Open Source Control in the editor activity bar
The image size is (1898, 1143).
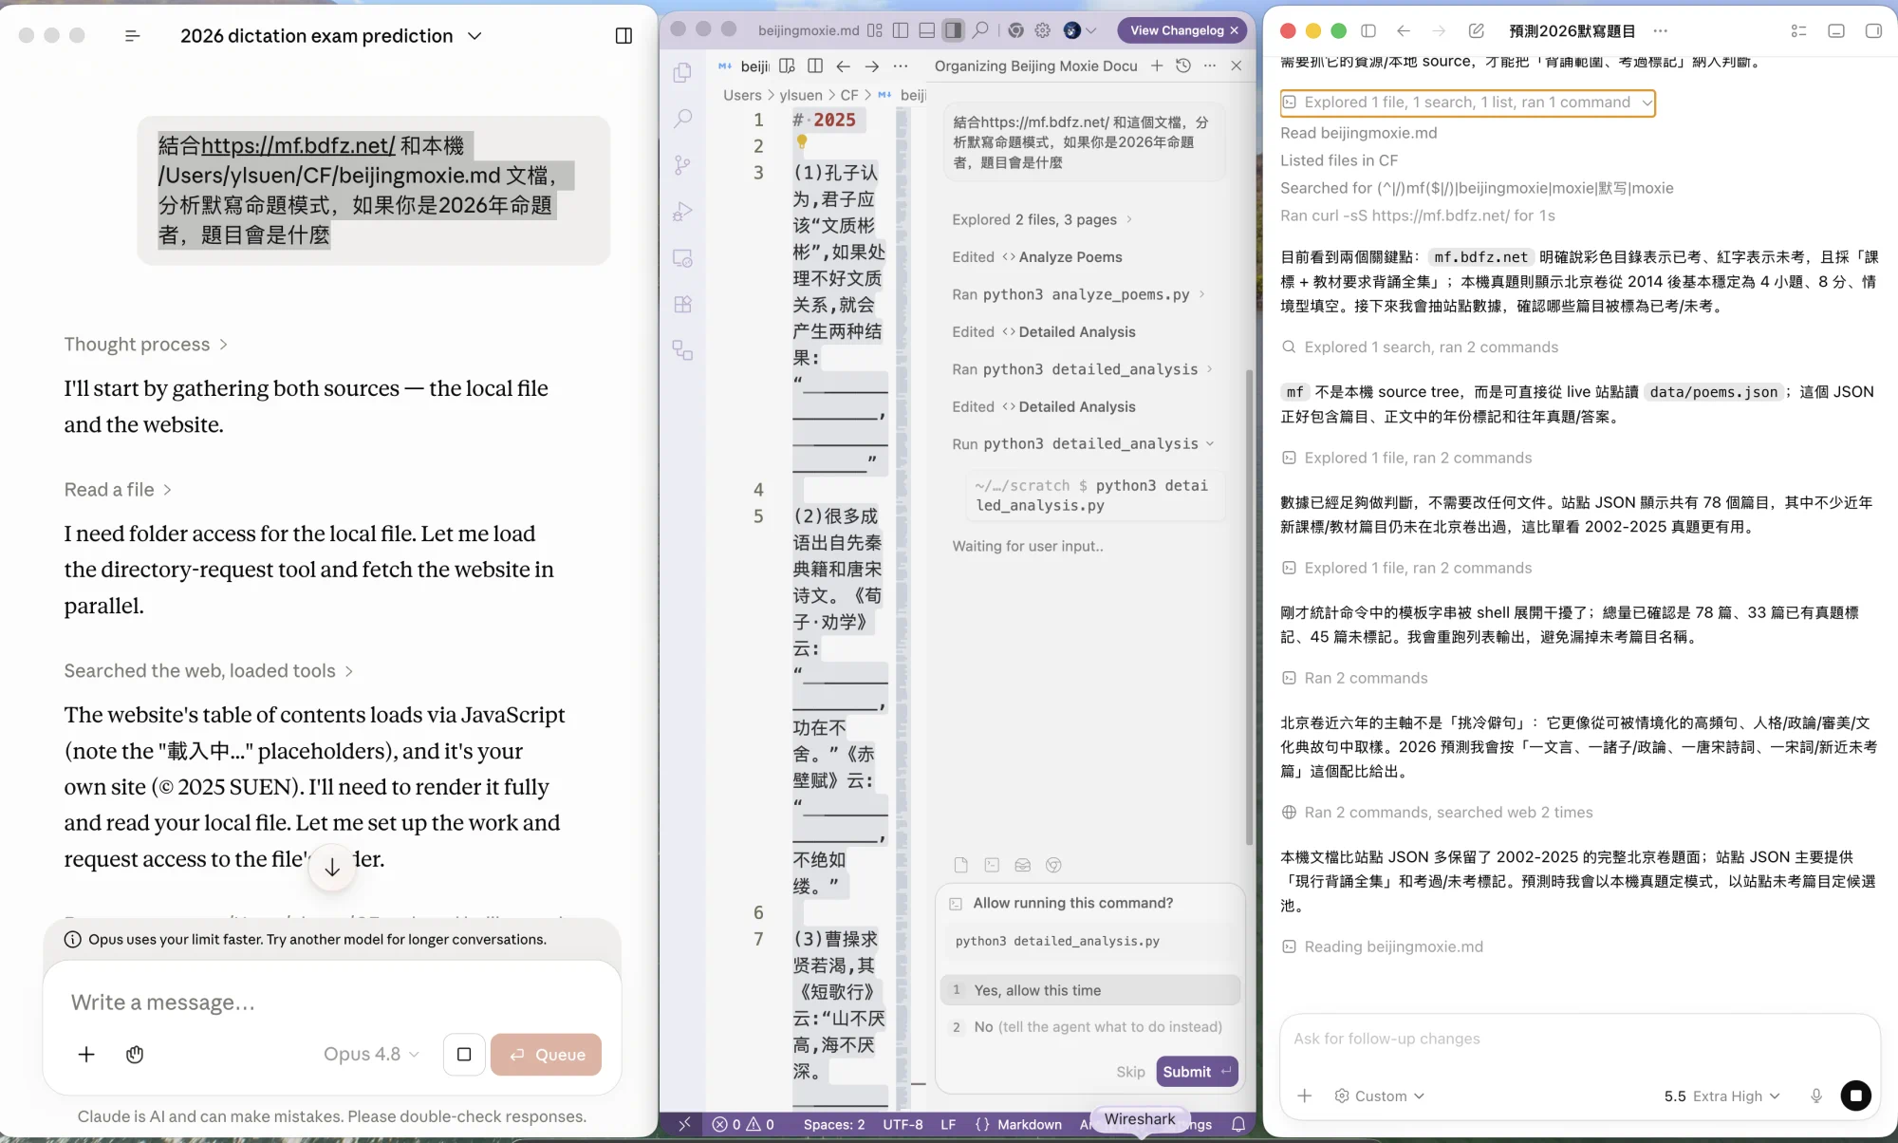click(682, 165)
